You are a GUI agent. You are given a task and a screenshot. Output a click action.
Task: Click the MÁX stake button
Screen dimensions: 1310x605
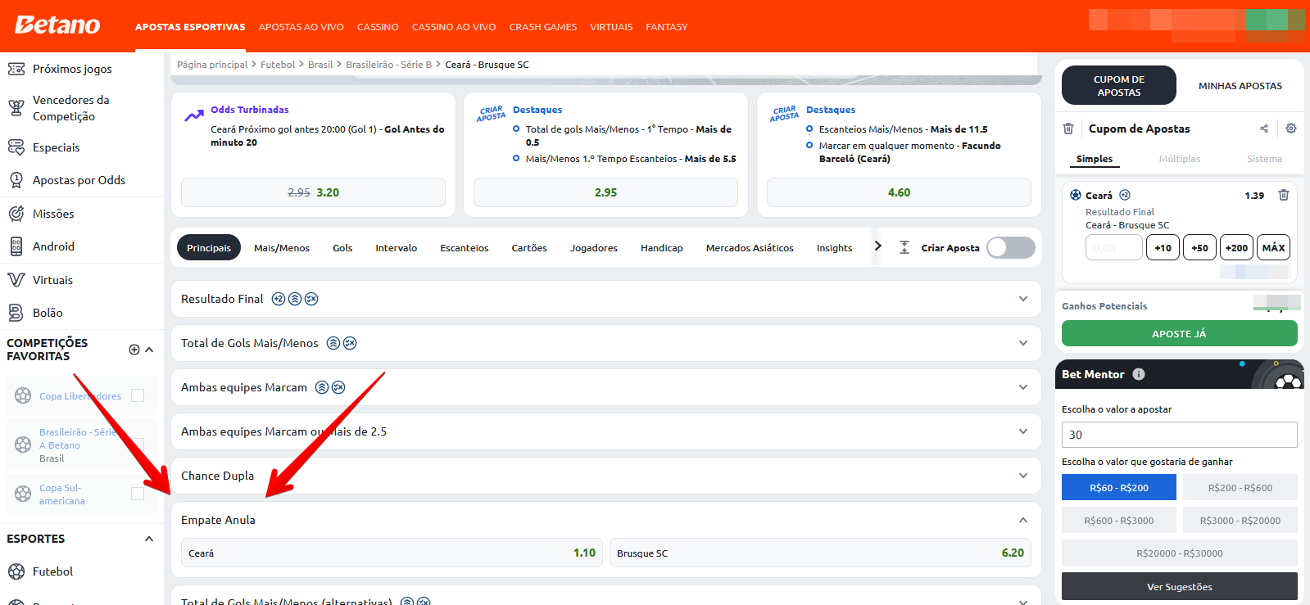[x=1274, y=247]
